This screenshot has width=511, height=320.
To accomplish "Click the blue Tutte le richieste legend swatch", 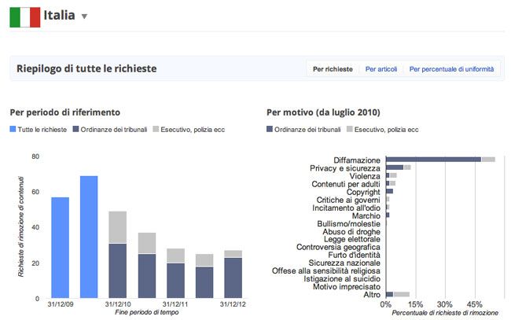I will pyautogui.click(x=13, y=129).
